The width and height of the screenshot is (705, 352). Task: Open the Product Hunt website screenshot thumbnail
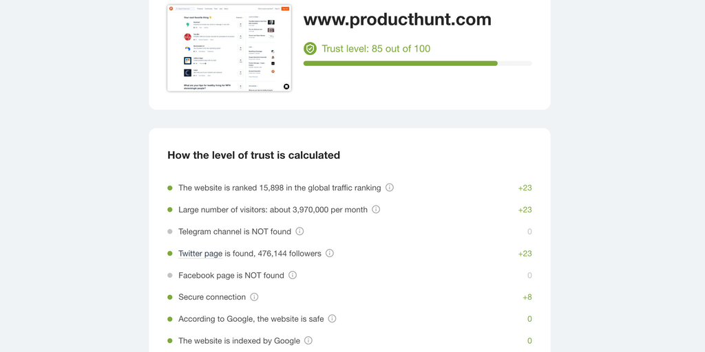click(x=229, y=48)
